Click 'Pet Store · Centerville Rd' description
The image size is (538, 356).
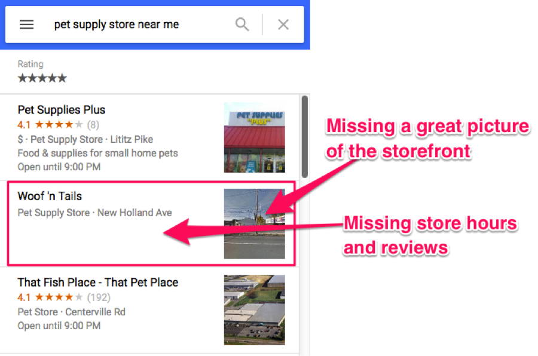point(71,312)
